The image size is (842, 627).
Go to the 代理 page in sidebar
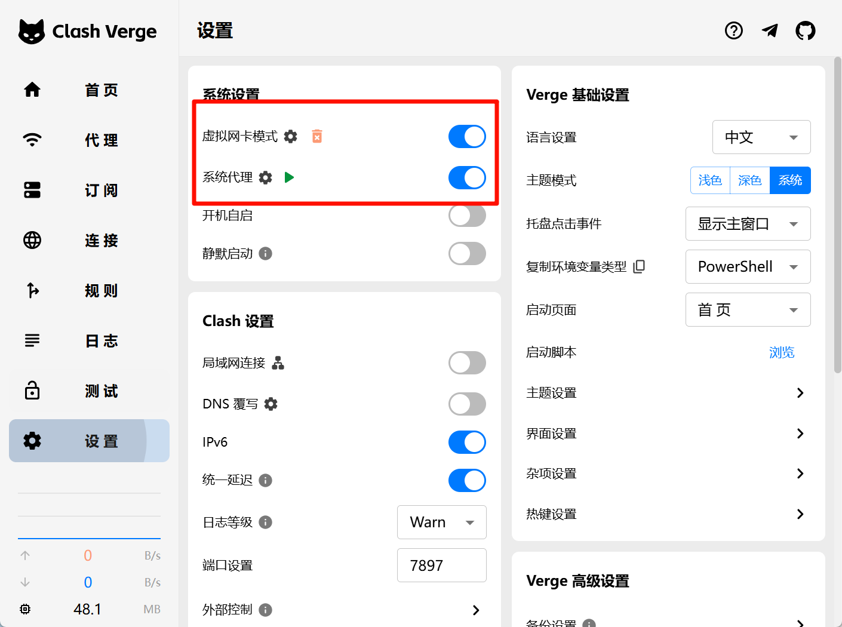(x=89, y=140)
